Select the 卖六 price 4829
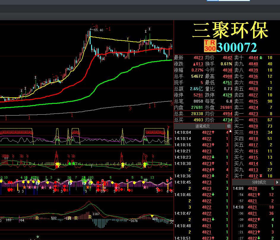Image resolution: width=280 pixels, height=240 pixels. [253, 82]
